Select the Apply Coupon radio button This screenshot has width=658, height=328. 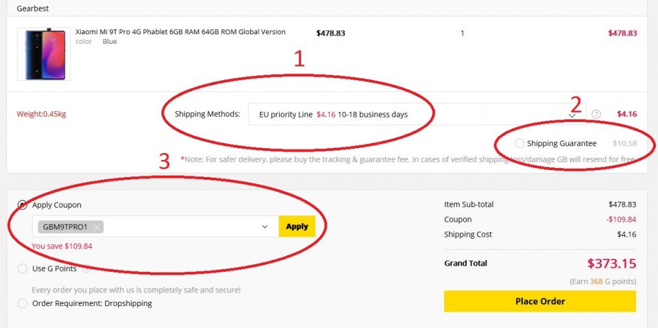click(x=23, y=205)
